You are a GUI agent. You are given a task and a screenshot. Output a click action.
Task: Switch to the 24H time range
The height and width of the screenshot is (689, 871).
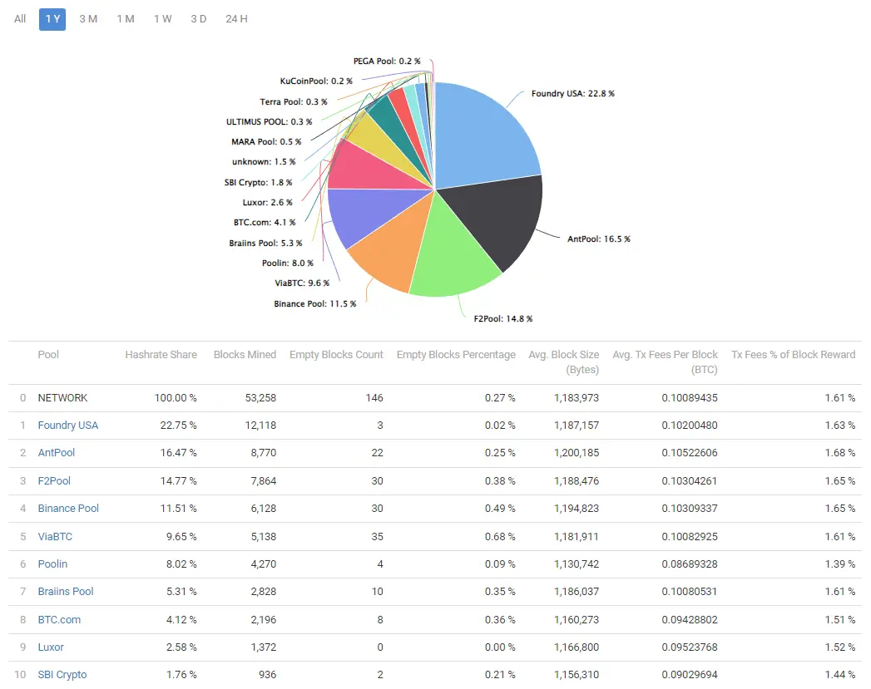click(x=235, y=18)
